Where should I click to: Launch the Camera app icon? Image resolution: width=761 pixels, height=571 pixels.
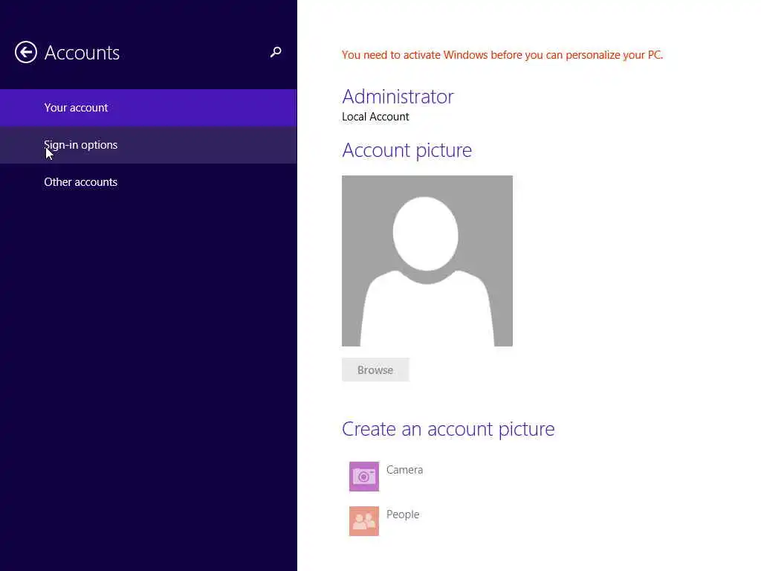tap(364, 477)
